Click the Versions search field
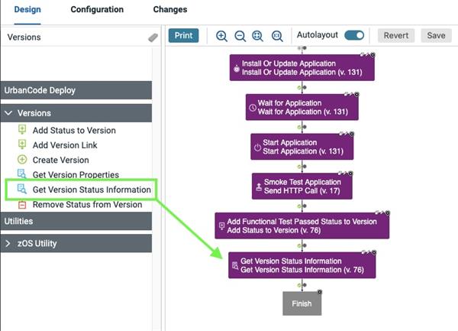Image resolution: width=458 pixels, height=331 pixels. (76, 37)
